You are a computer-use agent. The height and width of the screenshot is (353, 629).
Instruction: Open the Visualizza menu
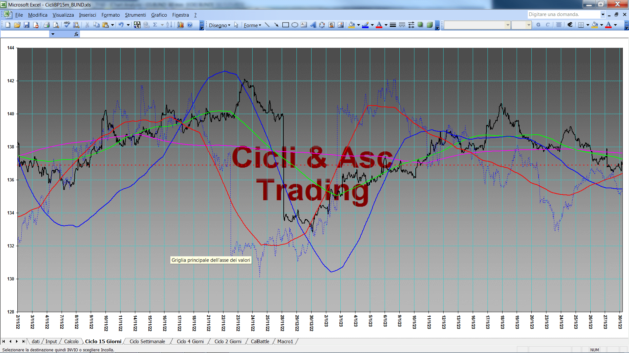[x=63, y=15]
